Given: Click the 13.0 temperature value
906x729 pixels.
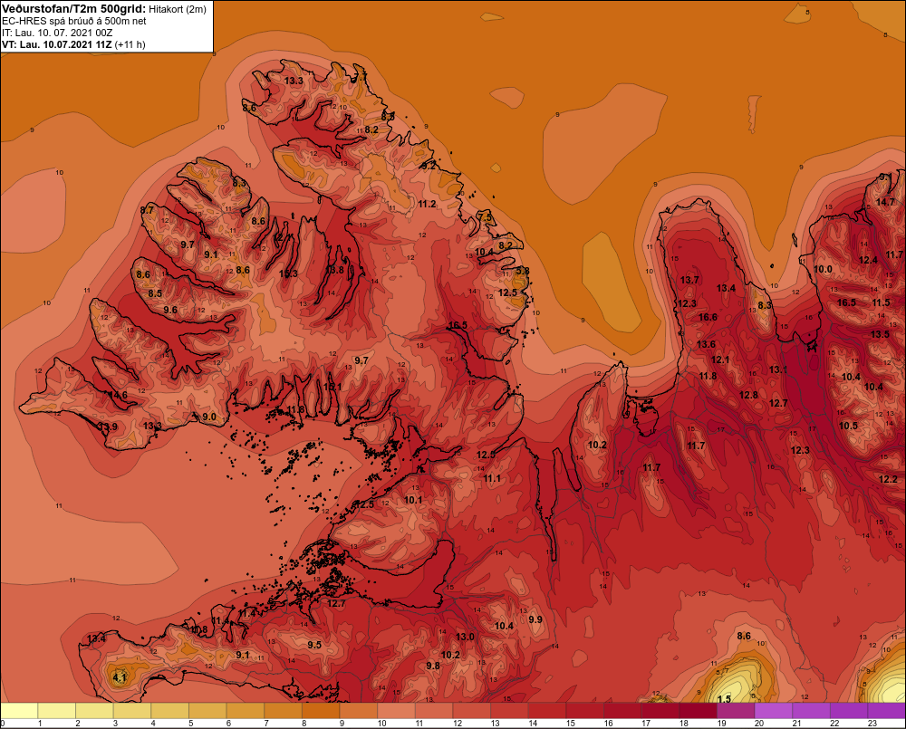Looking at the screenshot, I should point(465,637).
